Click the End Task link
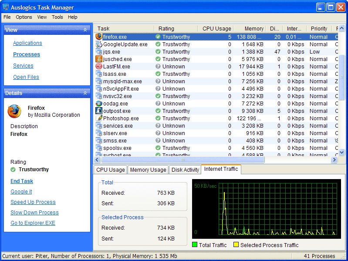The image size is (348, 261). [x=22, y=181]
